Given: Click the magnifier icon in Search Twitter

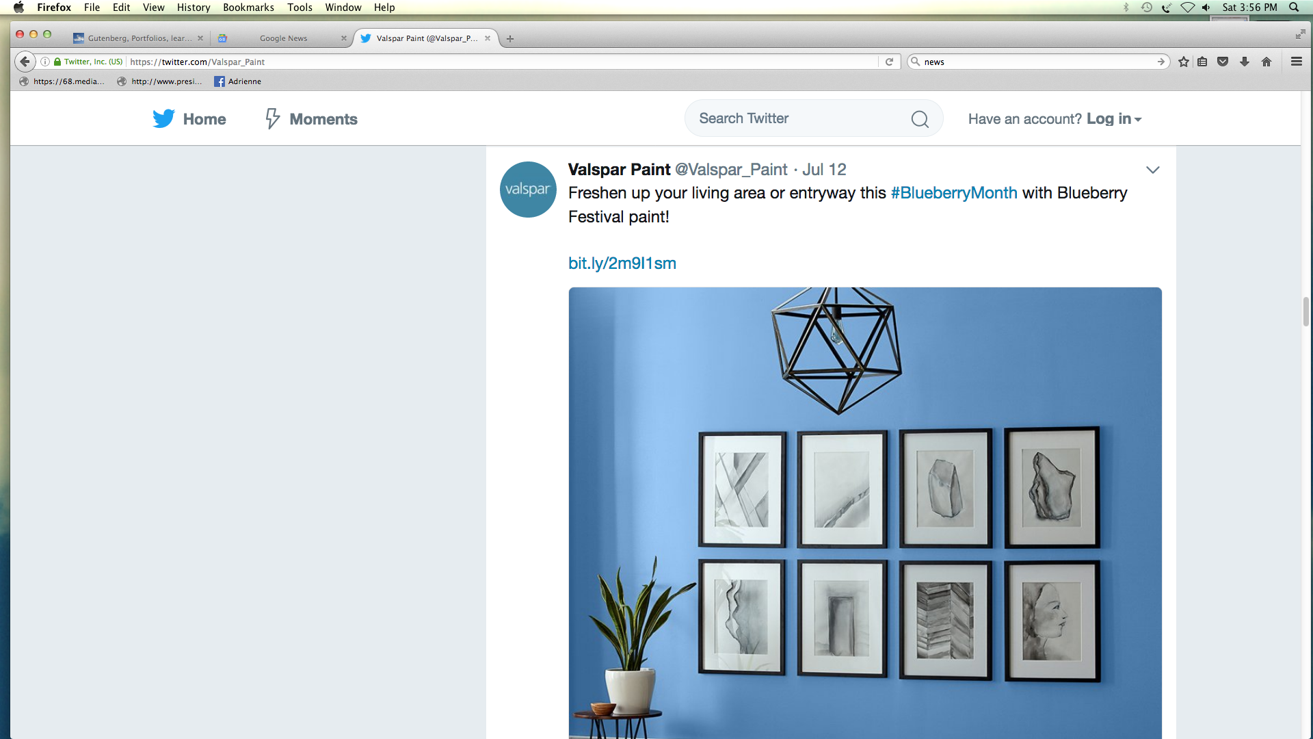Looking at the screenshot, I should coord(920,119).
